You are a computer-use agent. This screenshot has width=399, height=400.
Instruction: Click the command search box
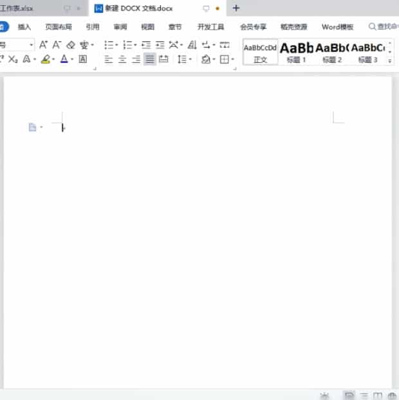(x=383, y=27)
